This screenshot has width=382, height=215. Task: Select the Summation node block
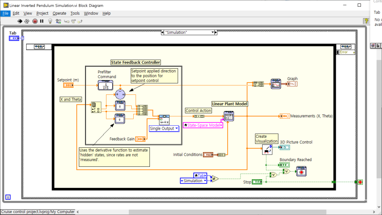tap(120, 94)
